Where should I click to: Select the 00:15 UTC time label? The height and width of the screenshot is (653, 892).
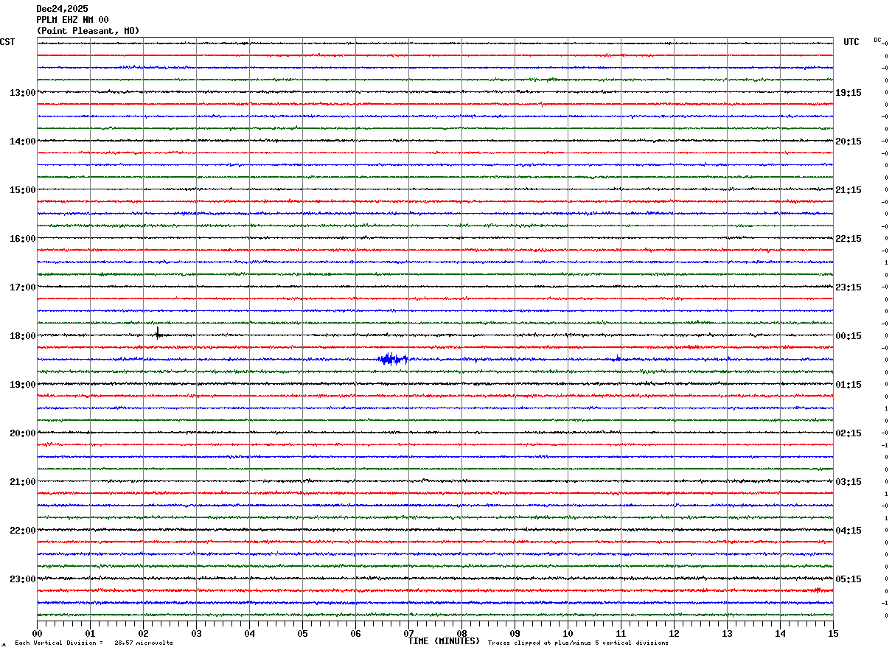point(849,336)
